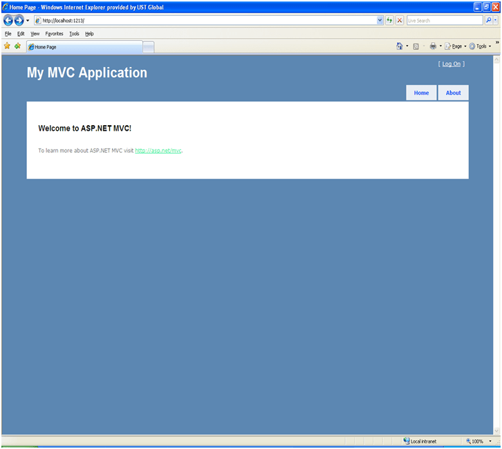Screen dimensions: 502x449
Task: Follow the http://asp.net/mvc hyperlink
Action: click(x=158, y=150)
